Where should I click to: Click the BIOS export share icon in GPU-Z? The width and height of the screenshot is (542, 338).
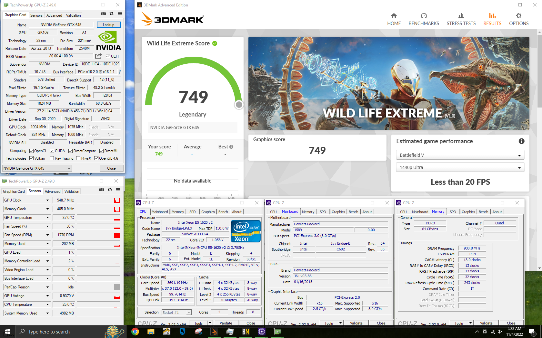98,56
